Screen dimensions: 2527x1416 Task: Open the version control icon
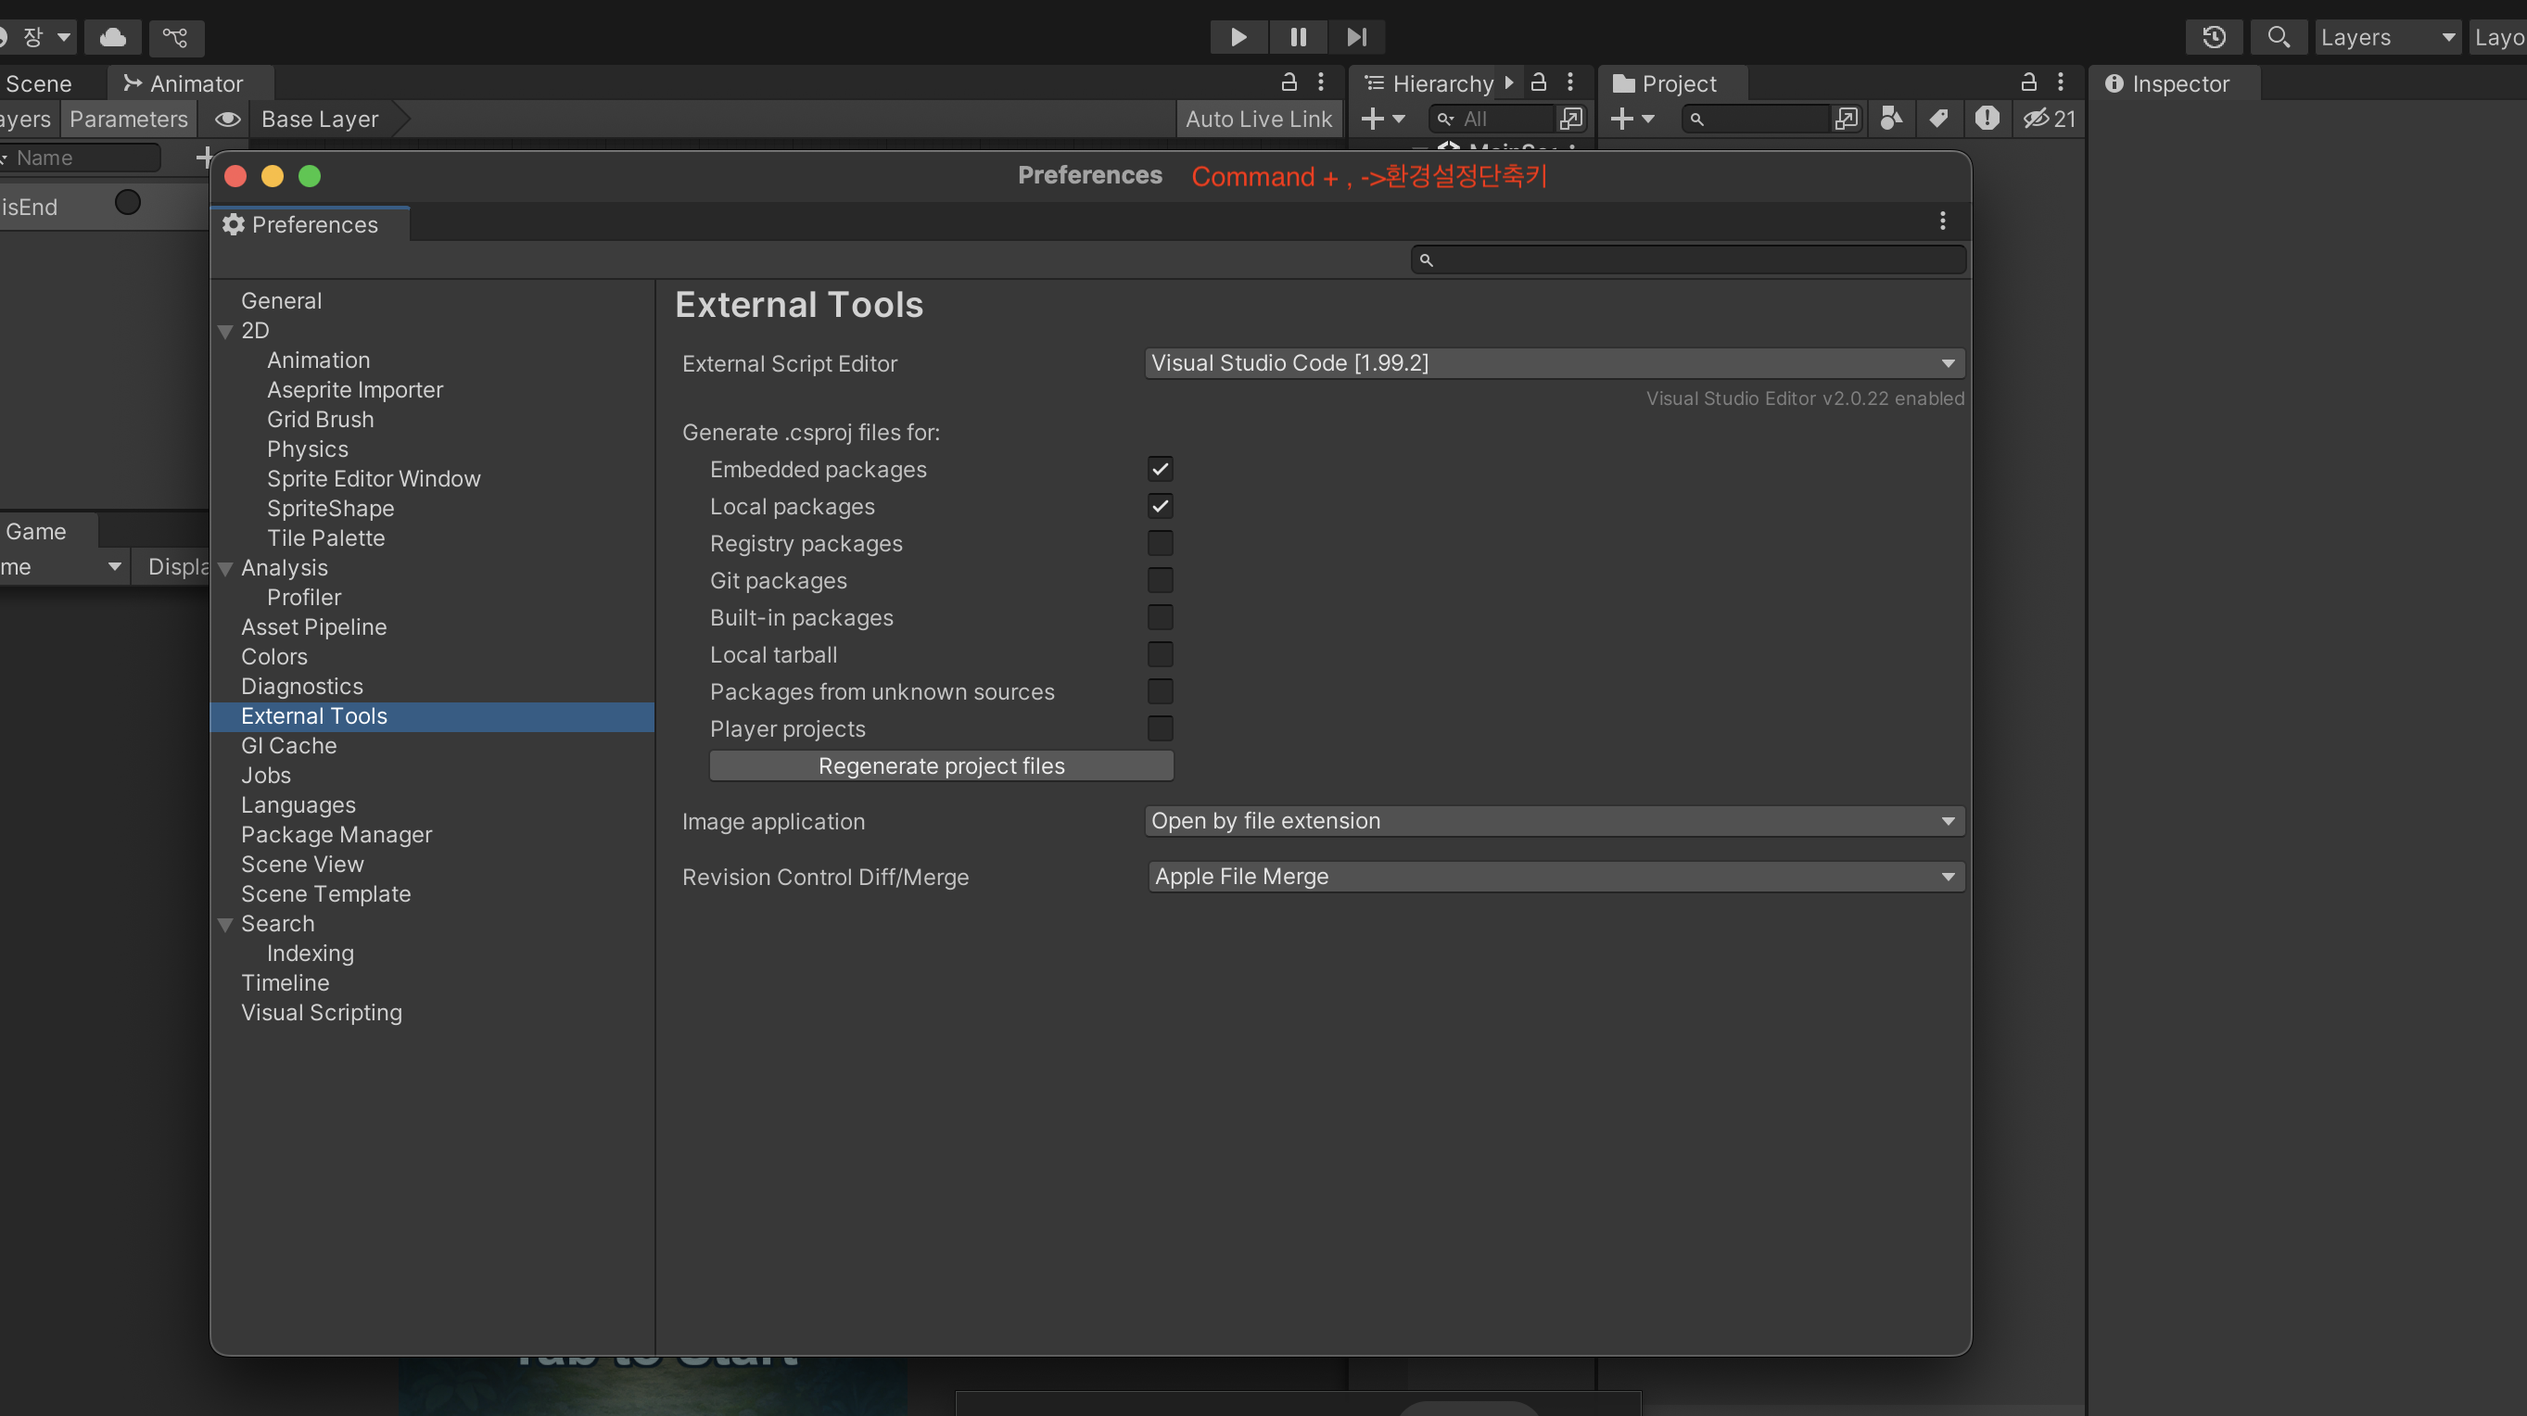[x=175, y=37]
